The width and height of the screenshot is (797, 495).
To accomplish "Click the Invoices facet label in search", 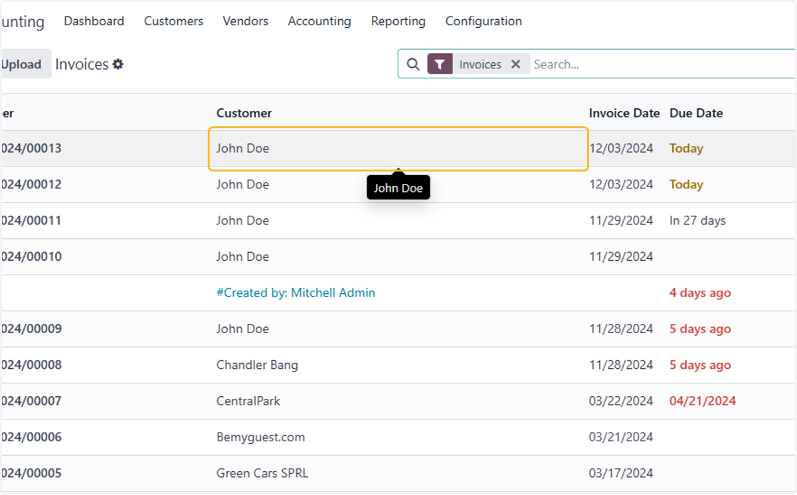I will (x=480, y=64).
